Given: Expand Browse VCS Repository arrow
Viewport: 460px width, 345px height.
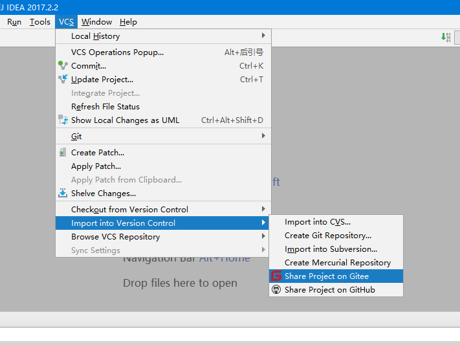Looking at the screenshot, I should (x=263, y=236).
